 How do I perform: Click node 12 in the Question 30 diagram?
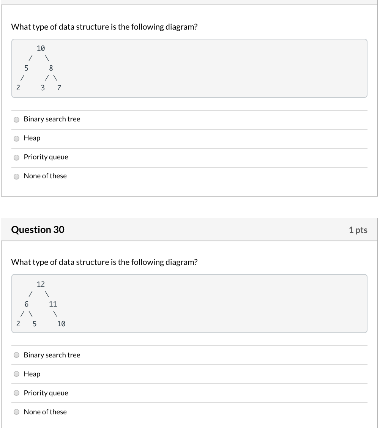click(x=41, y=284)
